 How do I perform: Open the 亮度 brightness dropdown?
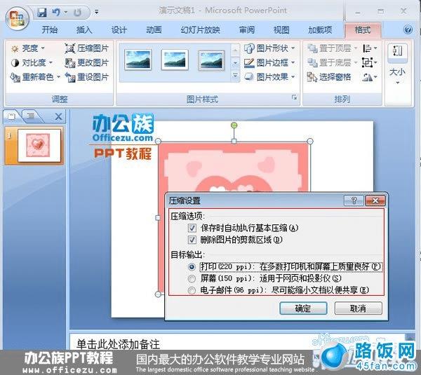click(x=27, y=48)
